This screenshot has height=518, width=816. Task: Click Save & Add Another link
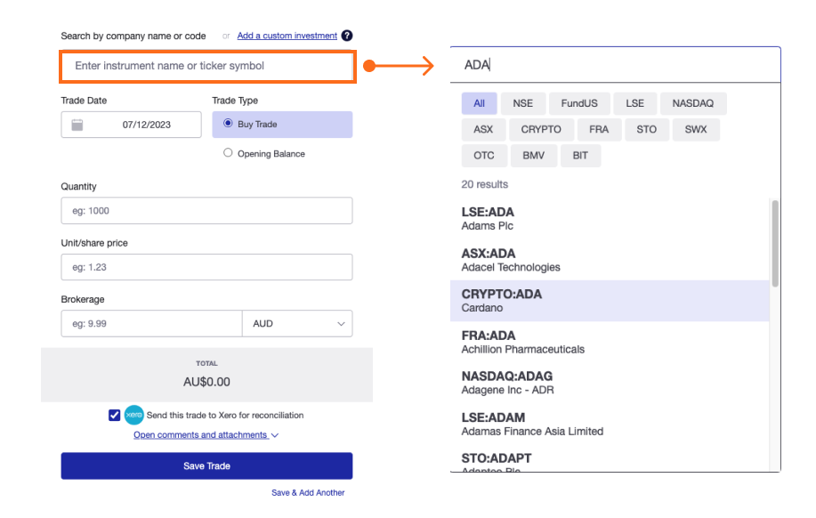pos(308,492)
